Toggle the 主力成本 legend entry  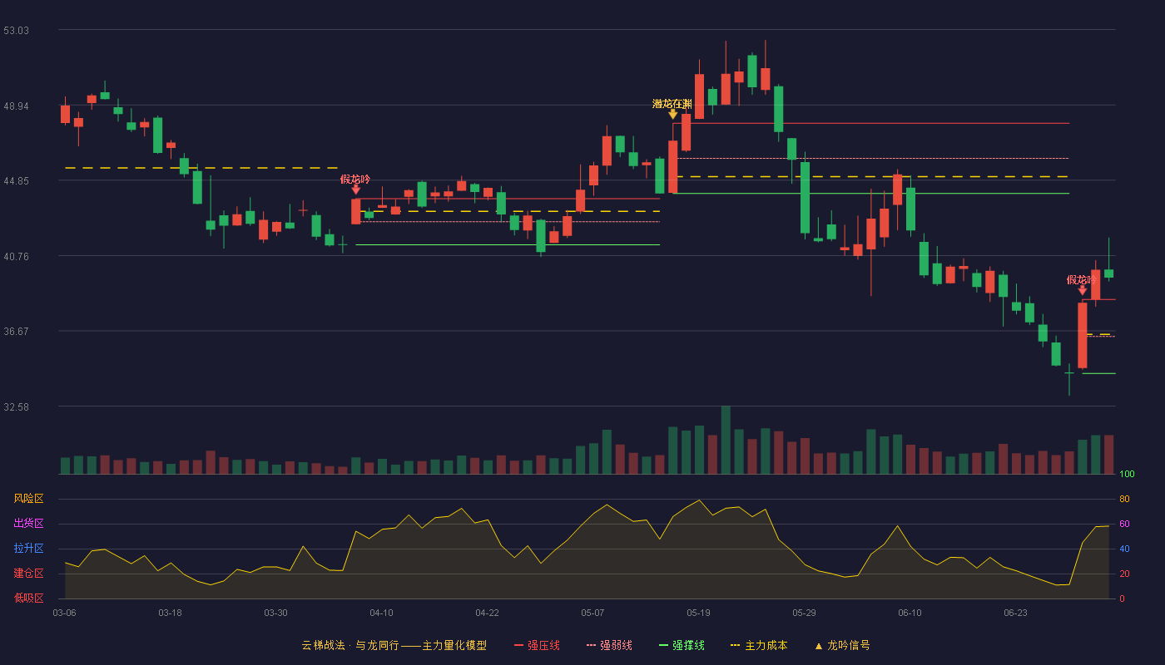(x=759, y=645)
